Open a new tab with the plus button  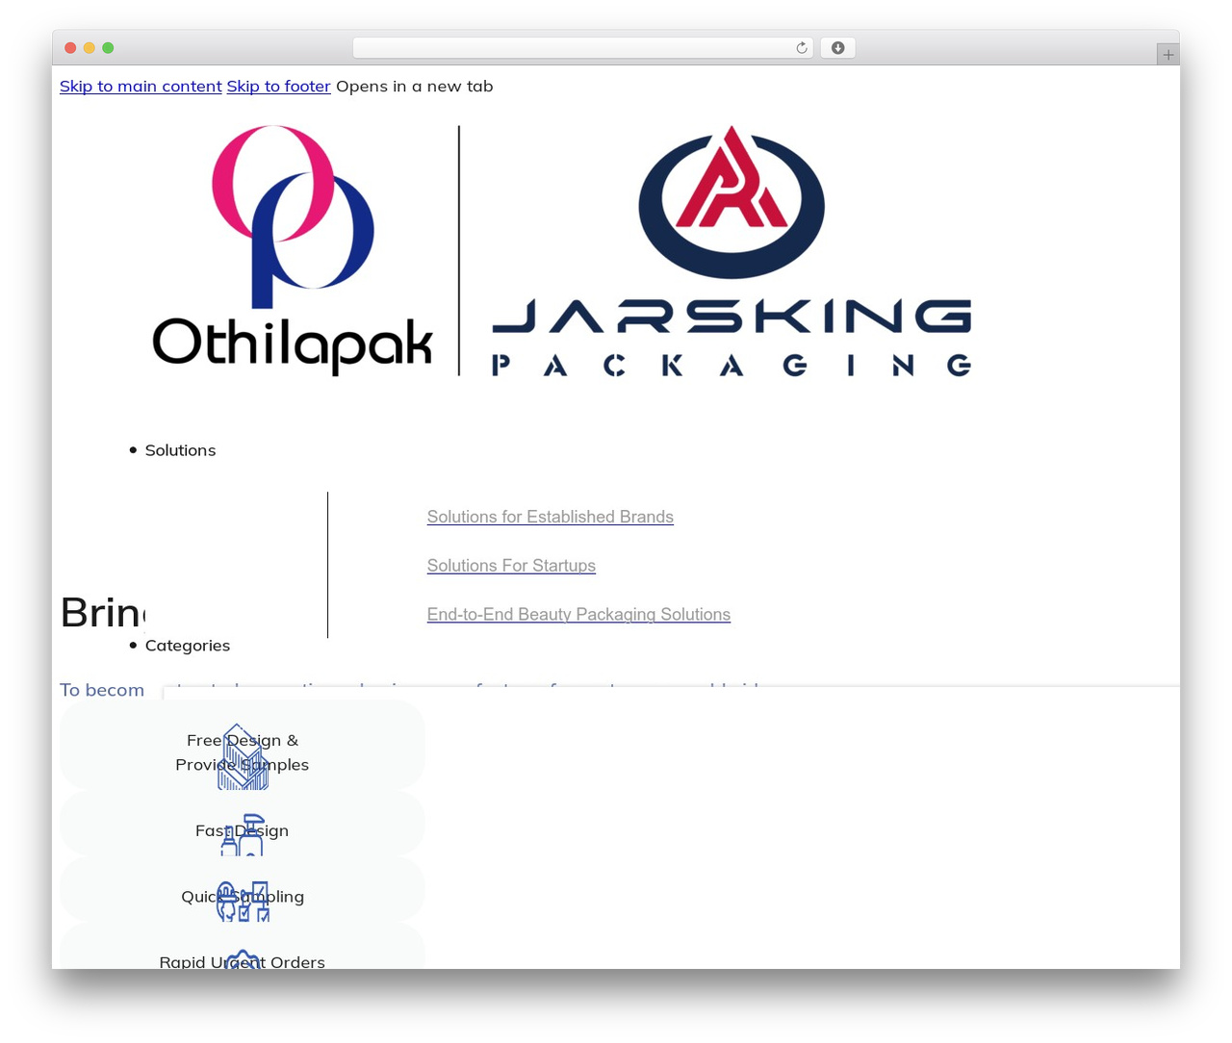pos(1168,55)
